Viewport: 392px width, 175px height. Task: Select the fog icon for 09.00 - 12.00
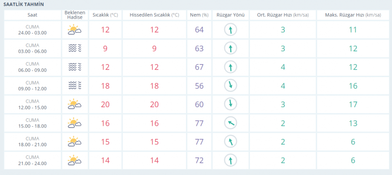coord(74,86)
